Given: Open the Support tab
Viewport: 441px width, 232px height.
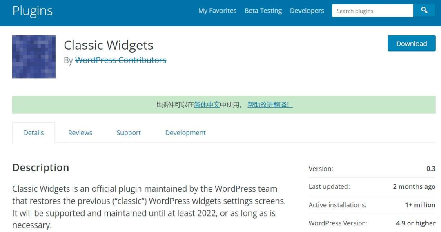Looking at the screenshot, I should (129, 133).
